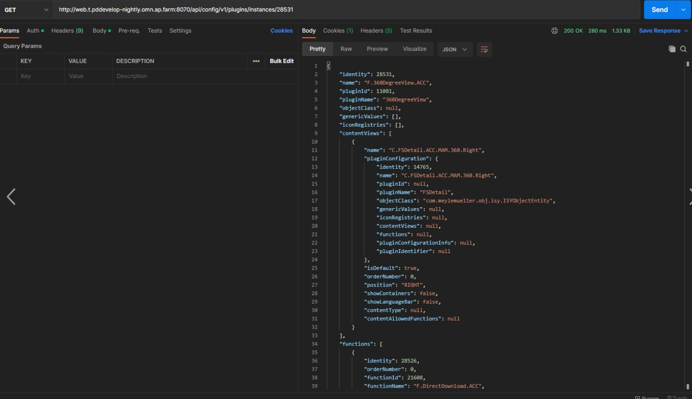Screen dimensions: 692x399
Task: Open the GET method dropdown
Action: point(26,10)
